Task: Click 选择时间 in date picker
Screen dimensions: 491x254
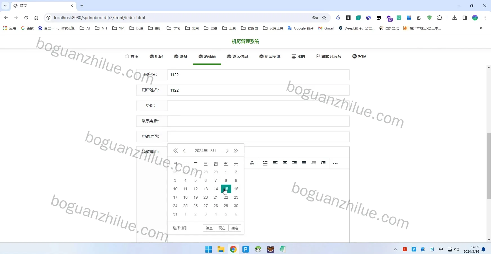Action: [x=180, y=228]
